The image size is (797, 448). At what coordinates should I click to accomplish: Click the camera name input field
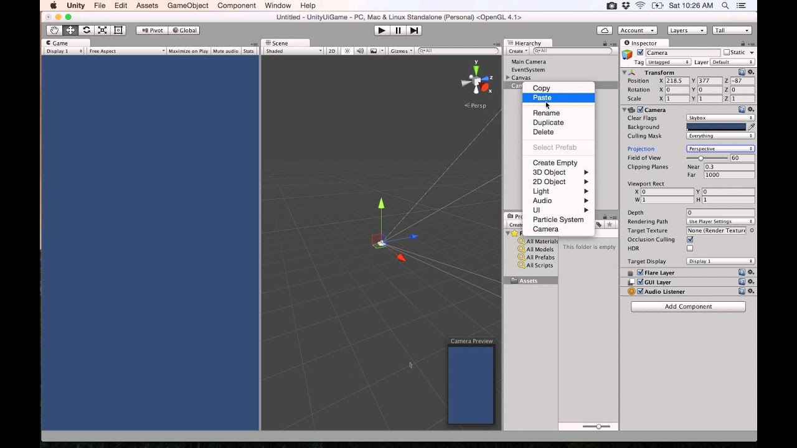click(x=683, y=53)
